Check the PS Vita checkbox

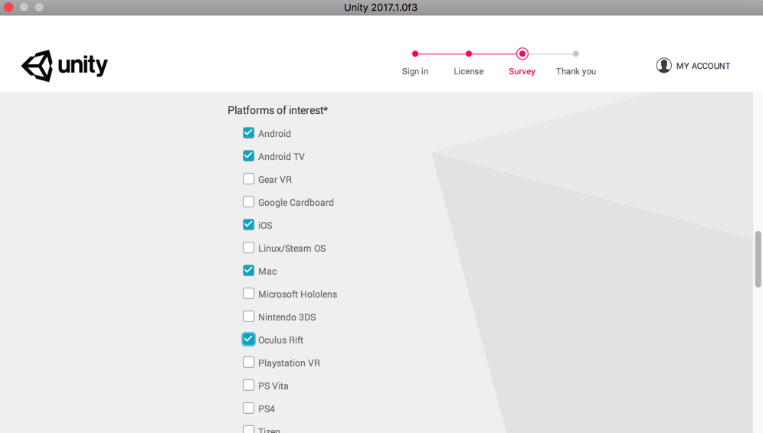(248, 385)
